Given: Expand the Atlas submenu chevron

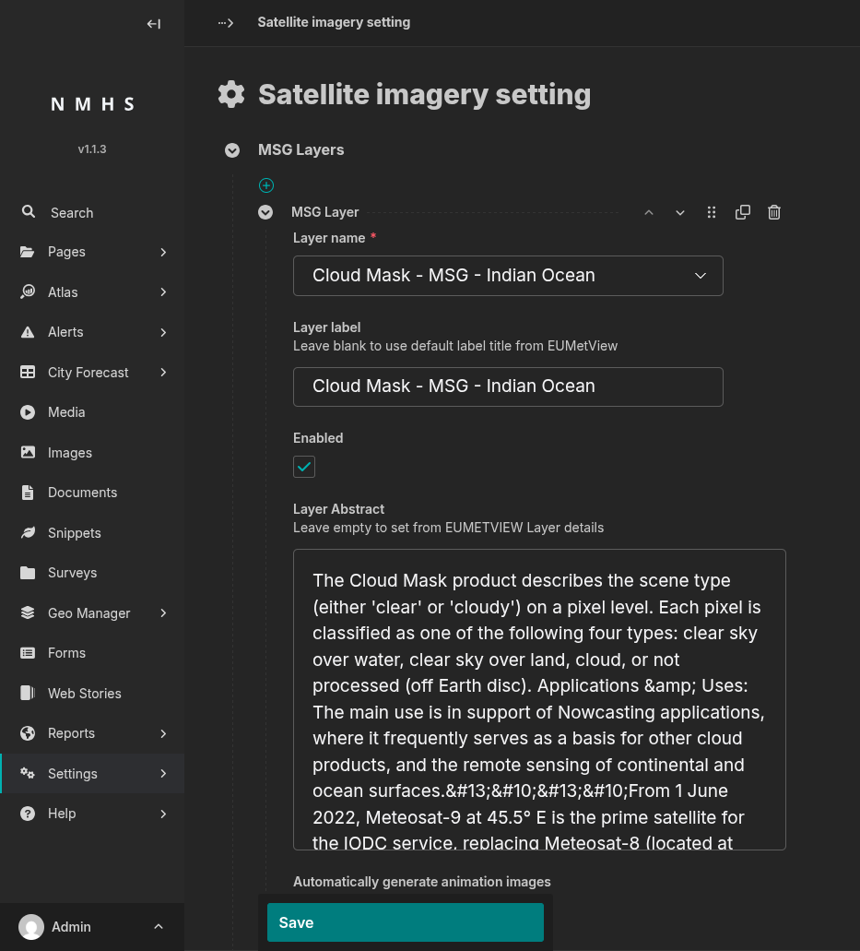Looking at the screenshot, I should click(163, 291).
